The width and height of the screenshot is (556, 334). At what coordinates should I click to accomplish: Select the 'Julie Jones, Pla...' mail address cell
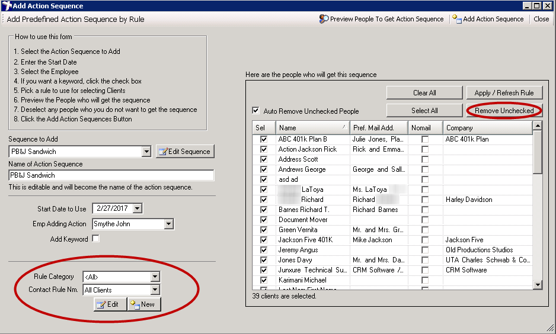tap(378, 139)
